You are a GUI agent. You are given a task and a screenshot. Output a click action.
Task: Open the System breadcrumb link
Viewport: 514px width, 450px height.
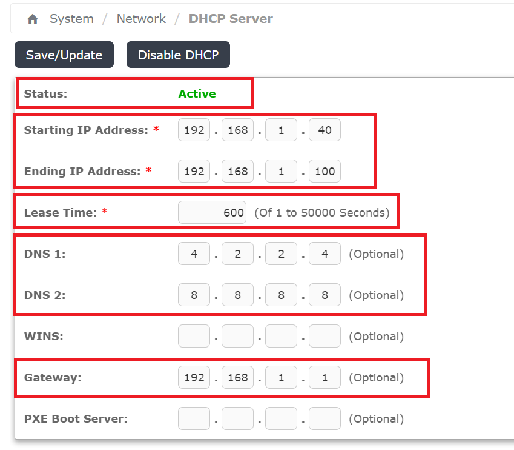pos(71,19)
